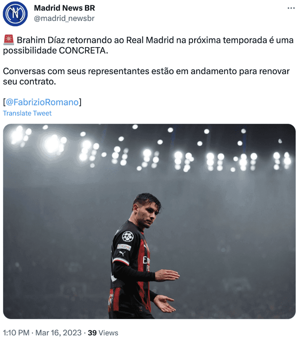304x338 pixels.
Task: Open the @madrid_newsbr handle link
Action: (x=64, y=18)
